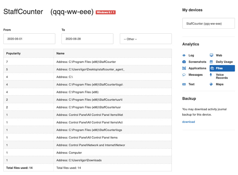The height and width of the screenshot is (175, 238).
Task: Click the From date field 2020-06-01
Action: pyautogui.click(x=29, y=39)
